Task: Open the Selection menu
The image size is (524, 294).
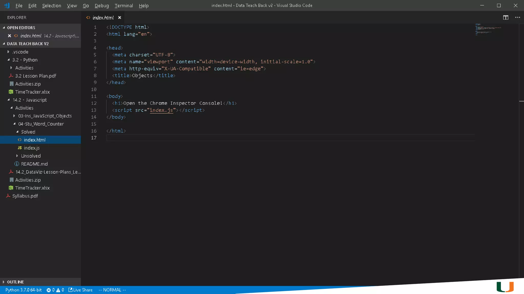Action: [51, 5]
